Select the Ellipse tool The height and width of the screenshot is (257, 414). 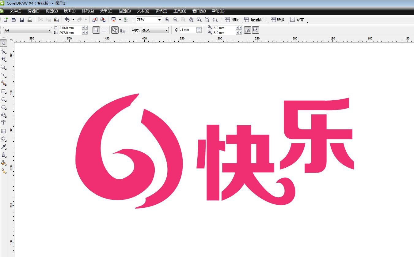[x=4, y=99]
